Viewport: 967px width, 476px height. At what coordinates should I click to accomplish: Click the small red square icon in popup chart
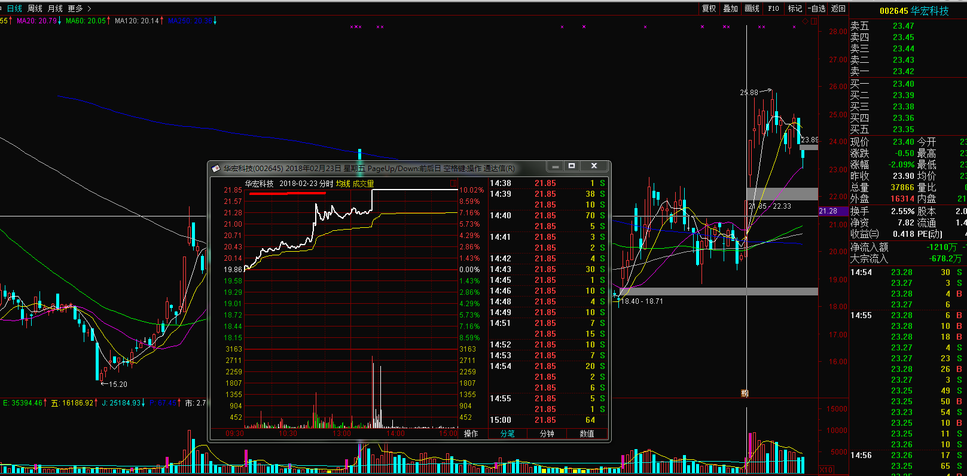point(453,184)
